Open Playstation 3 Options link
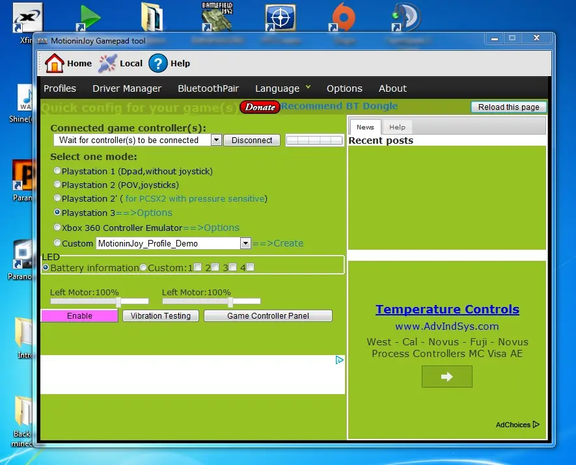The image size is (576, 465). [x=144, y=213]
